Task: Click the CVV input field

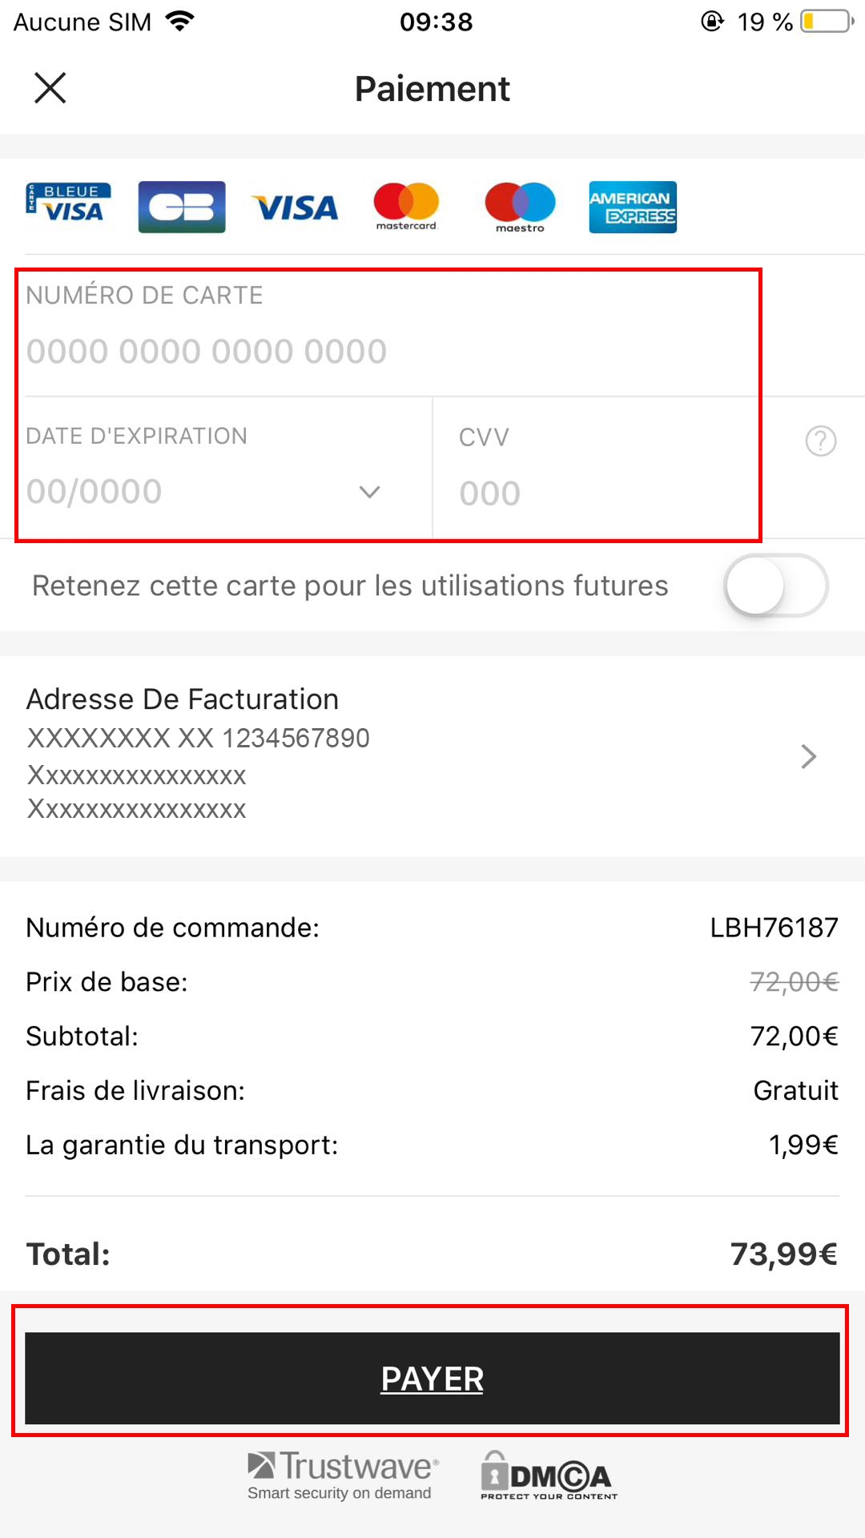Action: pos(593,493)
